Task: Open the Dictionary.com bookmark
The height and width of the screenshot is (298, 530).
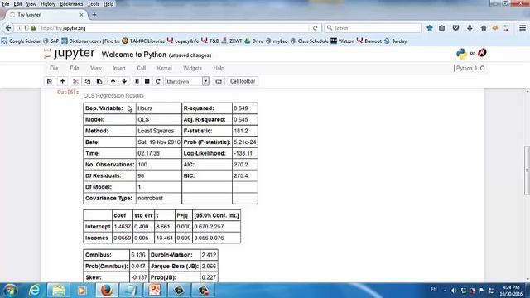Action: coord(90,41)
